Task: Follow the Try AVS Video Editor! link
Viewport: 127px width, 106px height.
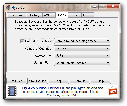Action: click(40, 88)
